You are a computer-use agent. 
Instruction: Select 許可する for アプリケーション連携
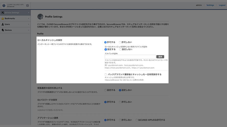105,120
